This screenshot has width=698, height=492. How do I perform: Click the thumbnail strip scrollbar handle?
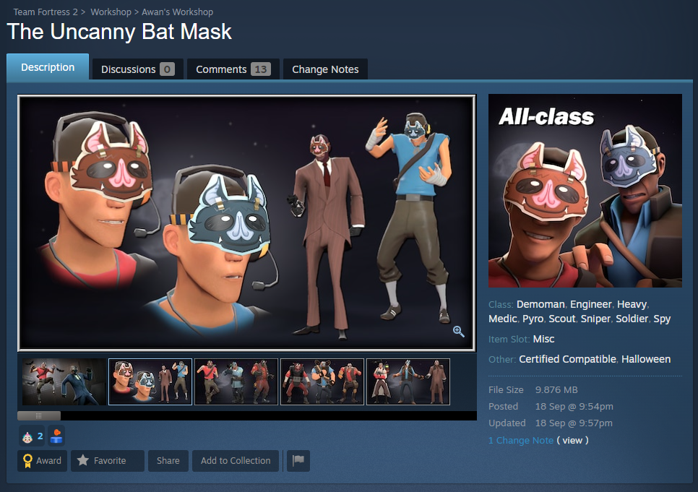click(x=39, y=415)
